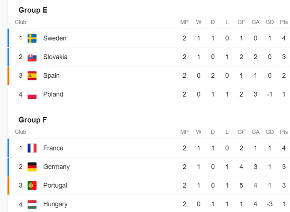Click the Poland flag icon
Image resolution: width=290 pixels, height=212 pixels.
pyautogui.click(x=32, y=94)
